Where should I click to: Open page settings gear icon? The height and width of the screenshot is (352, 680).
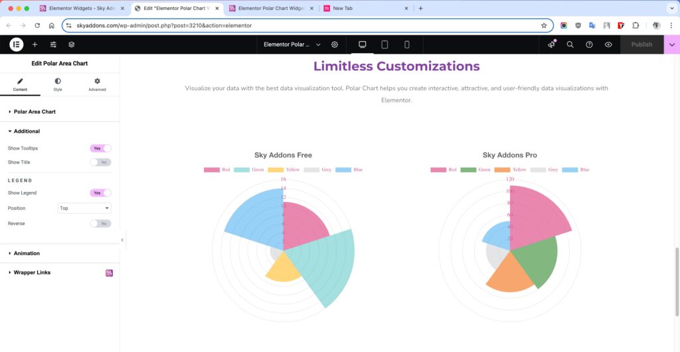(x=335, y=44)
